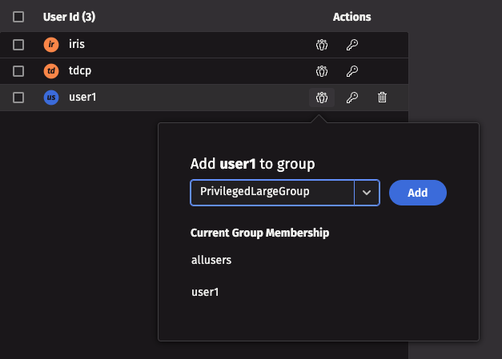The height and width of the screenshot is (359, 502).
Task: Click the PrivilegedLargeGroup combo box field
Action: click(x=272, y=193)
